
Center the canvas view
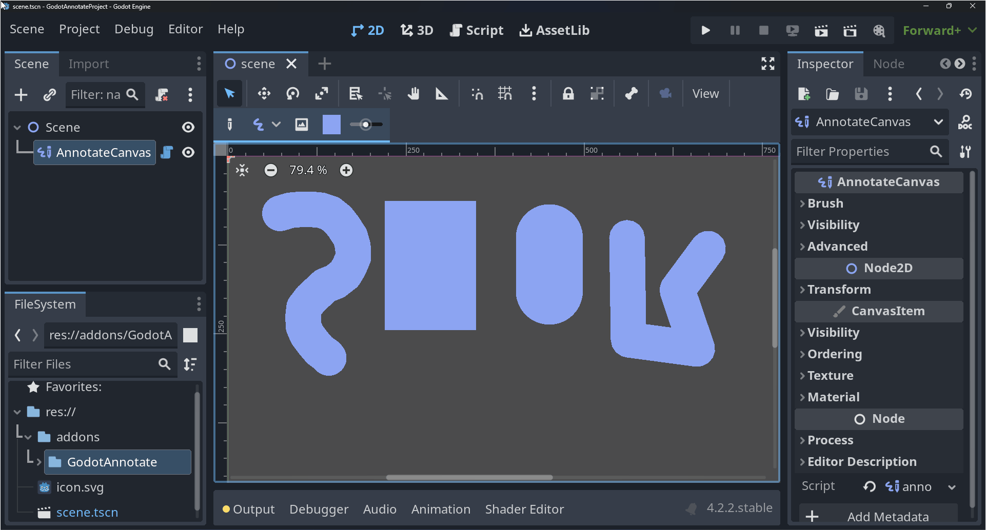point(242,170)
